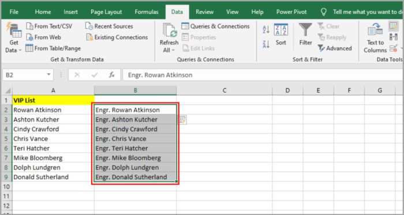Click the Flash Fill icon in Data Tools
This screenshot has height=215, width=404.
tap(394, 26)
